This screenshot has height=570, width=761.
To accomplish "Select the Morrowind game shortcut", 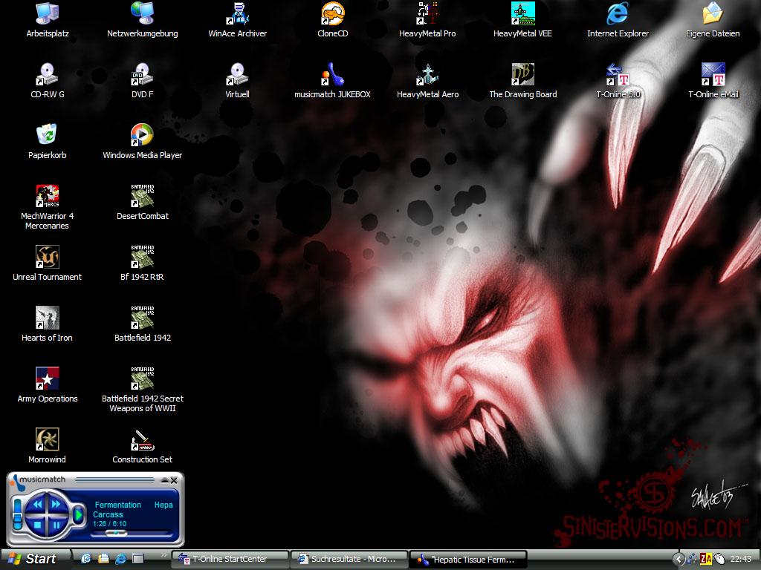I will pos(47,445).
